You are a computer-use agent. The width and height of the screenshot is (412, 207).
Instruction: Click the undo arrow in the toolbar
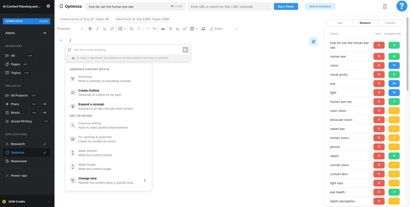pyautogui.click(x=155, y=29)
